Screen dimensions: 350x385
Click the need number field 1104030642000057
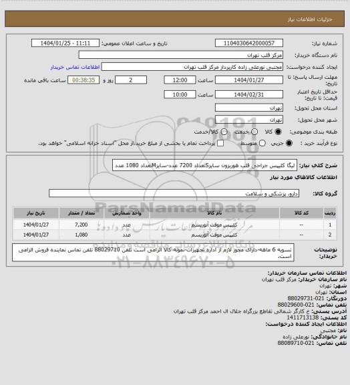[x=249, y=43]
